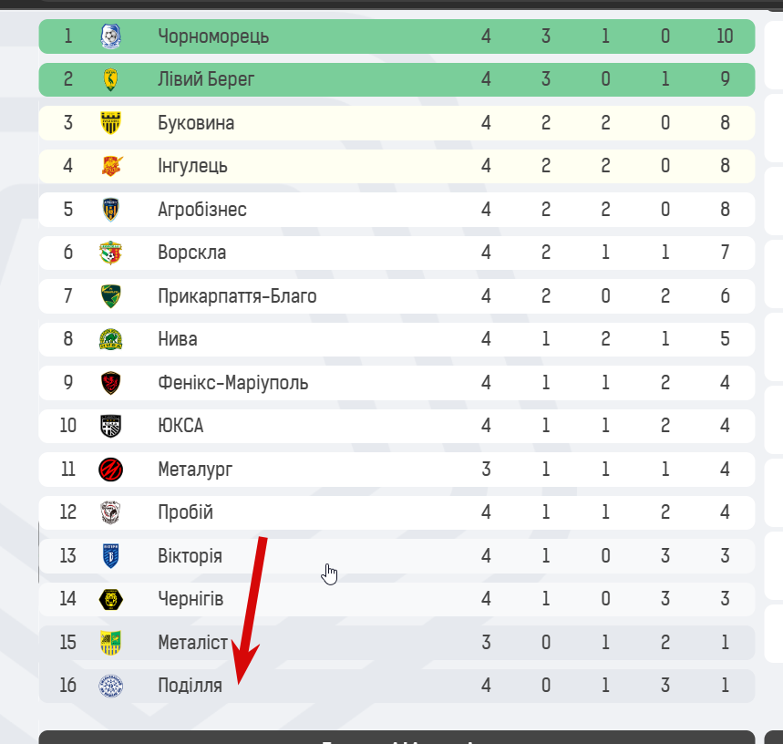Click the Лівий Берег club logo

(x=111, y=79)
